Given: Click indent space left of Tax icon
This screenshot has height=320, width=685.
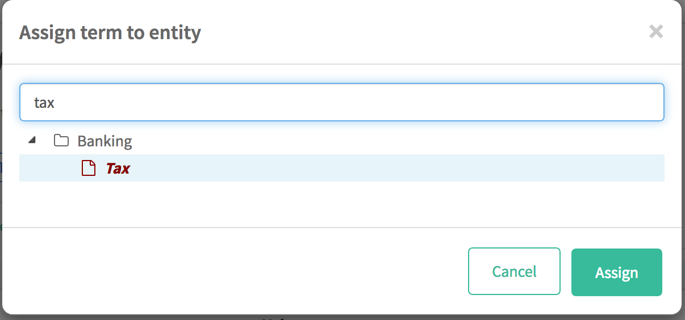Looking at the screenshot, I should pyautogui.click(x=51, y=169).
